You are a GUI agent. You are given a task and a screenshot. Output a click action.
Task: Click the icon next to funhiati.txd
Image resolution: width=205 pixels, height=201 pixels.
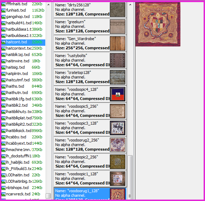(x=4, y=10)
